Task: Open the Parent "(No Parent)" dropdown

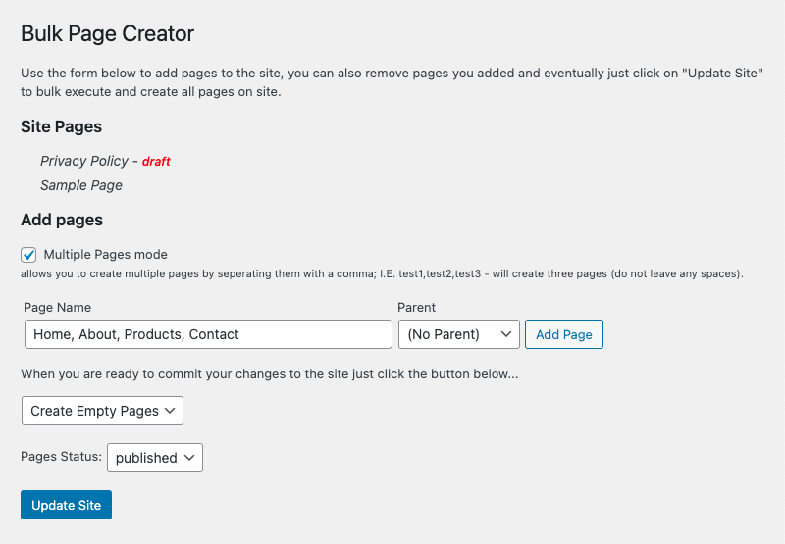Action: click(459, 334)
